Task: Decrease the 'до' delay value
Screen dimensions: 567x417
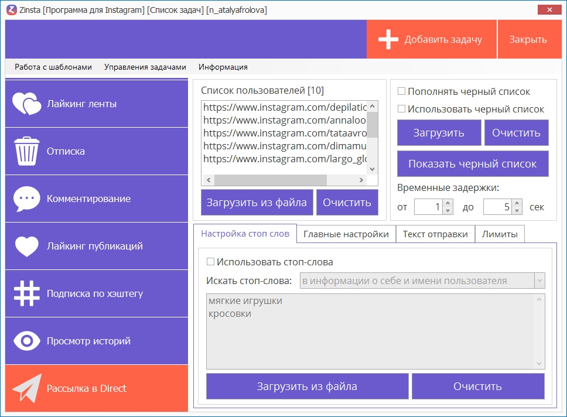Action: point(517,210)
